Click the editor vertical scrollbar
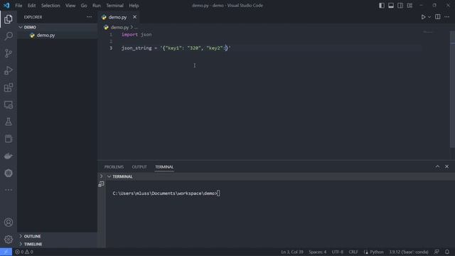The width and height of the screenshot is (455, 256). 453,90
